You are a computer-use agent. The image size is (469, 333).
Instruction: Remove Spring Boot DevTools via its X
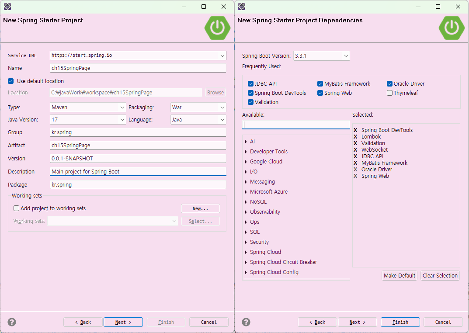click(x=355, y=130)
